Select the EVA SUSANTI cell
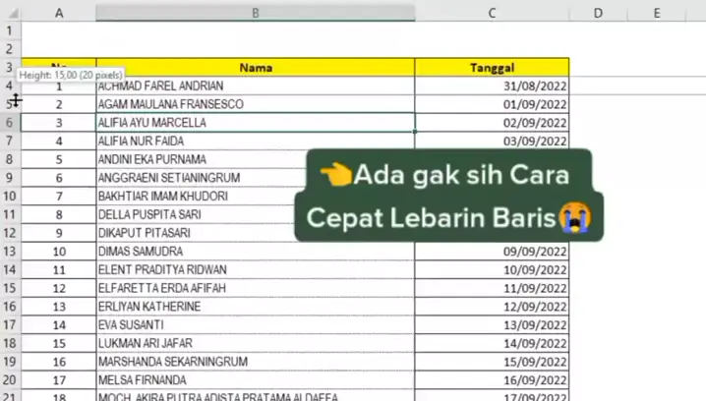 coord(255,324)
